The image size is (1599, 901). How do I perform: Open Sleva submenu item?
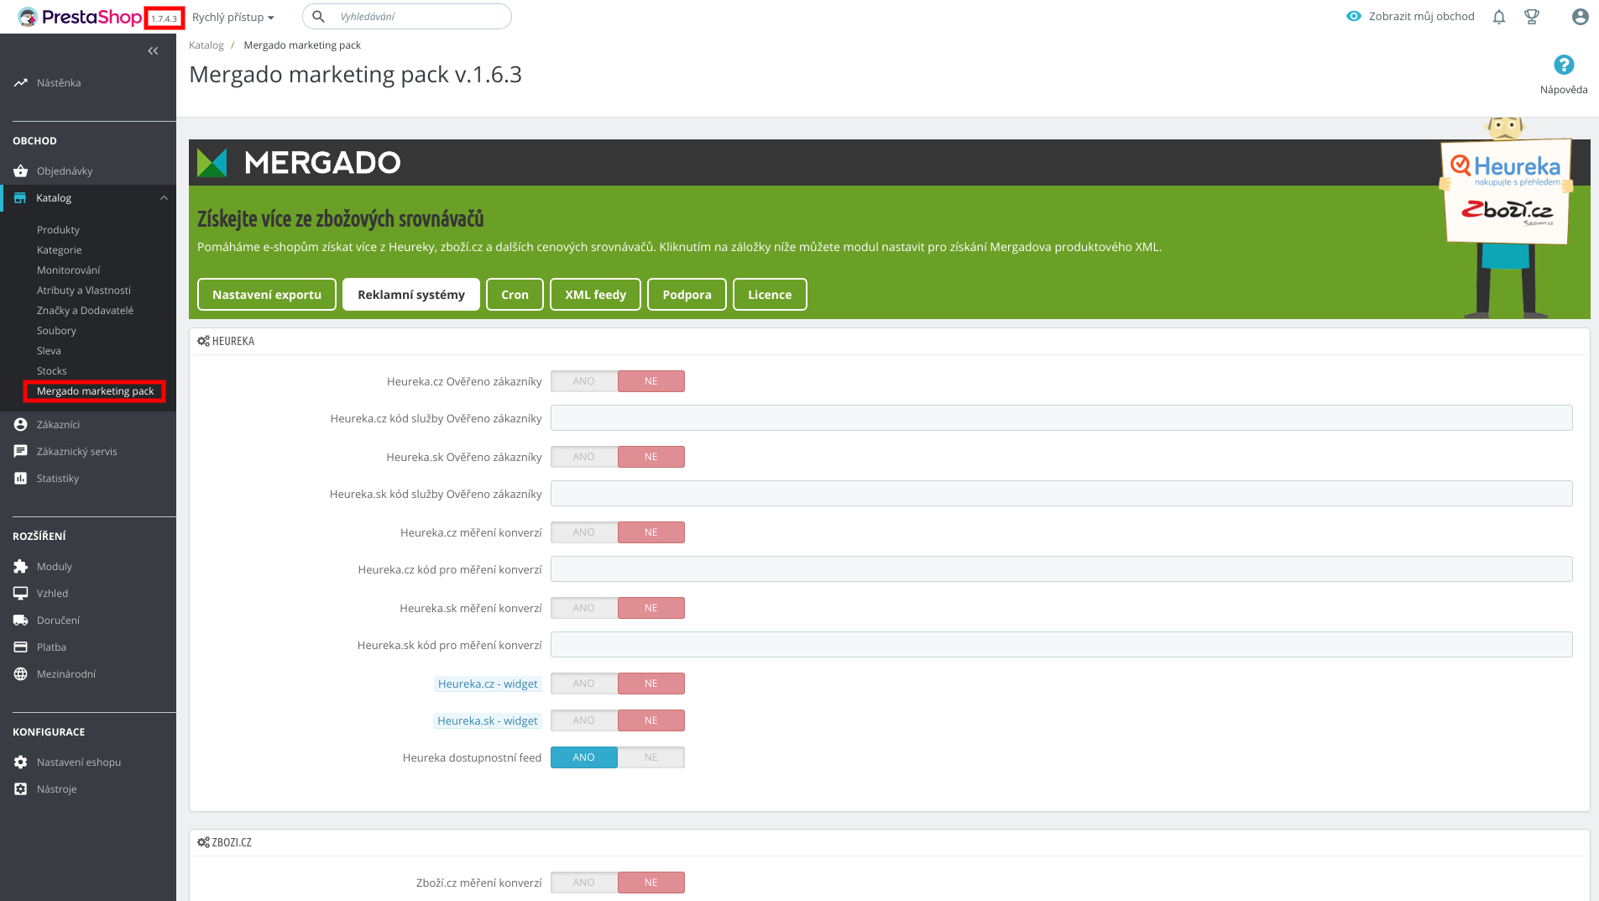(49, 351)
